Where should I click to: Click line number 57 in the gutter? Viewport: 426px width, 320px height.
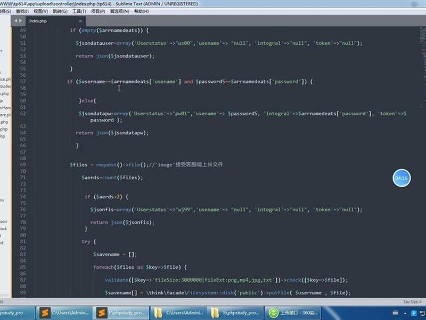tap(23, 82)
